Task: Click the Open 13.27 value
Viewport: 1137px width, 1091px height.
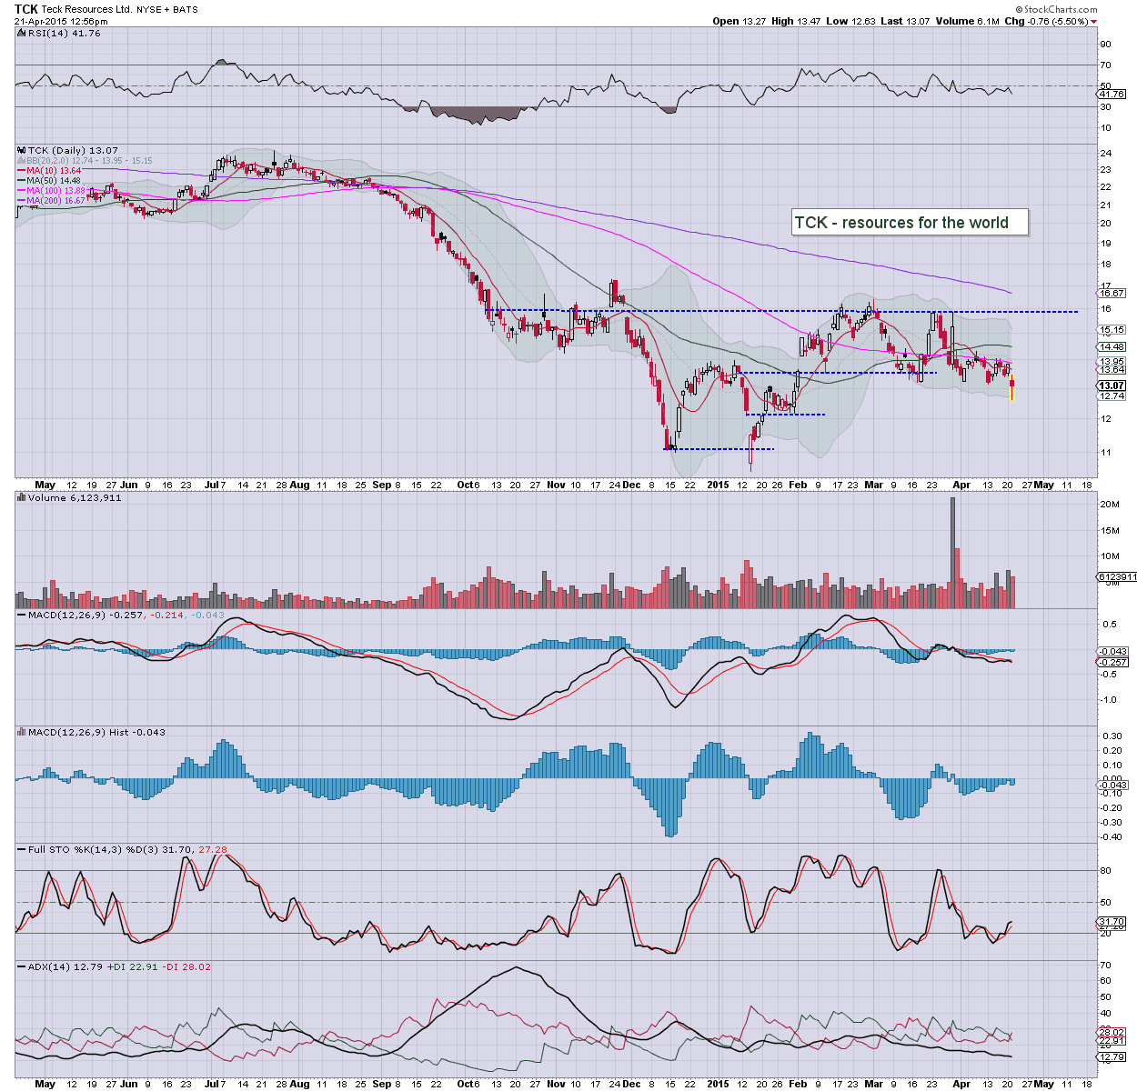Action: tap(740, 21)
